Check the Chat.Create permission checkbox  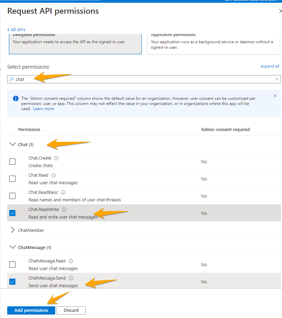pos(12,161)
